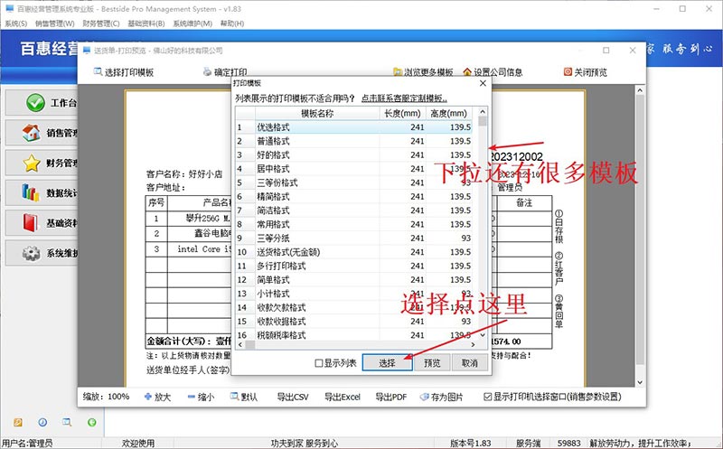Screen dimensions: 723x449
Task: Click the blue clock icon at bottom left
Action: (x=42, y=422)
